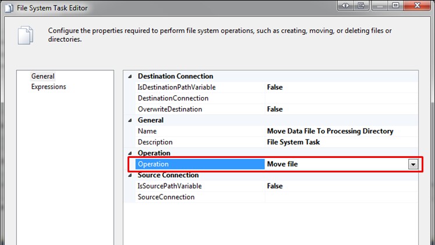
Task: Switch to the Expressions page
Action: pos(48,87)
